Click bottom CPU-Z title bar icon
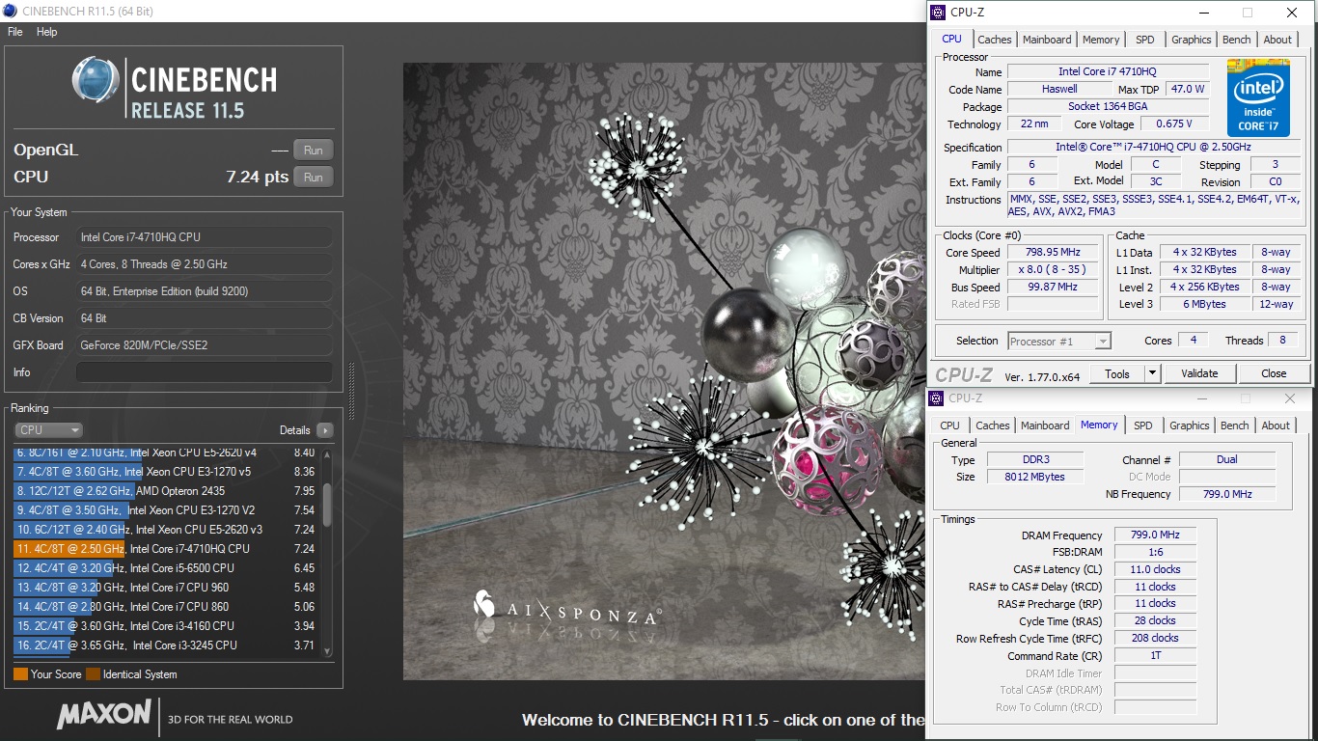This screenshot has height=741, width=1318. point(937,398)
